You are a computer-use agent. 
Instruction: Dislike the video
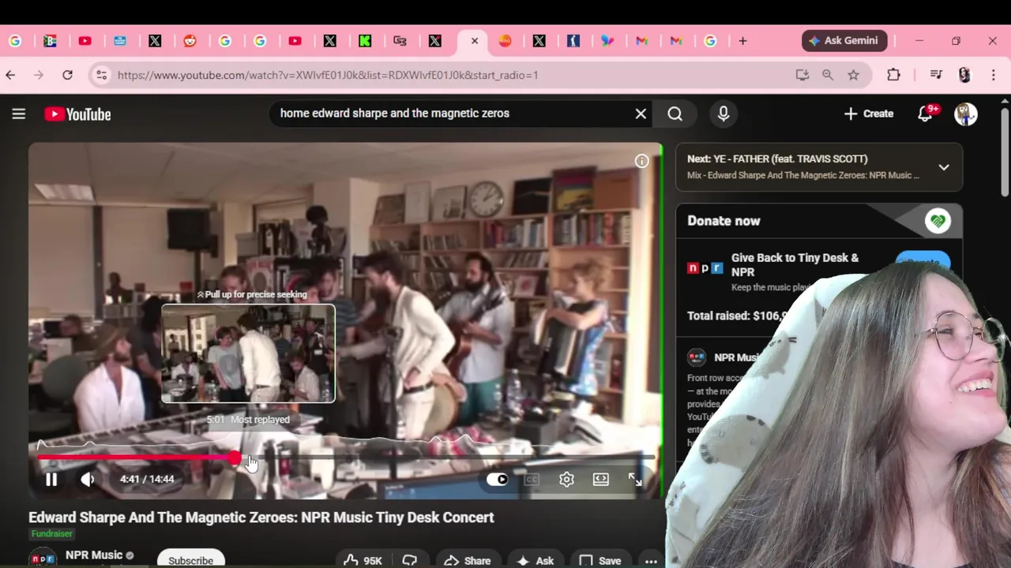coord(410,560)
